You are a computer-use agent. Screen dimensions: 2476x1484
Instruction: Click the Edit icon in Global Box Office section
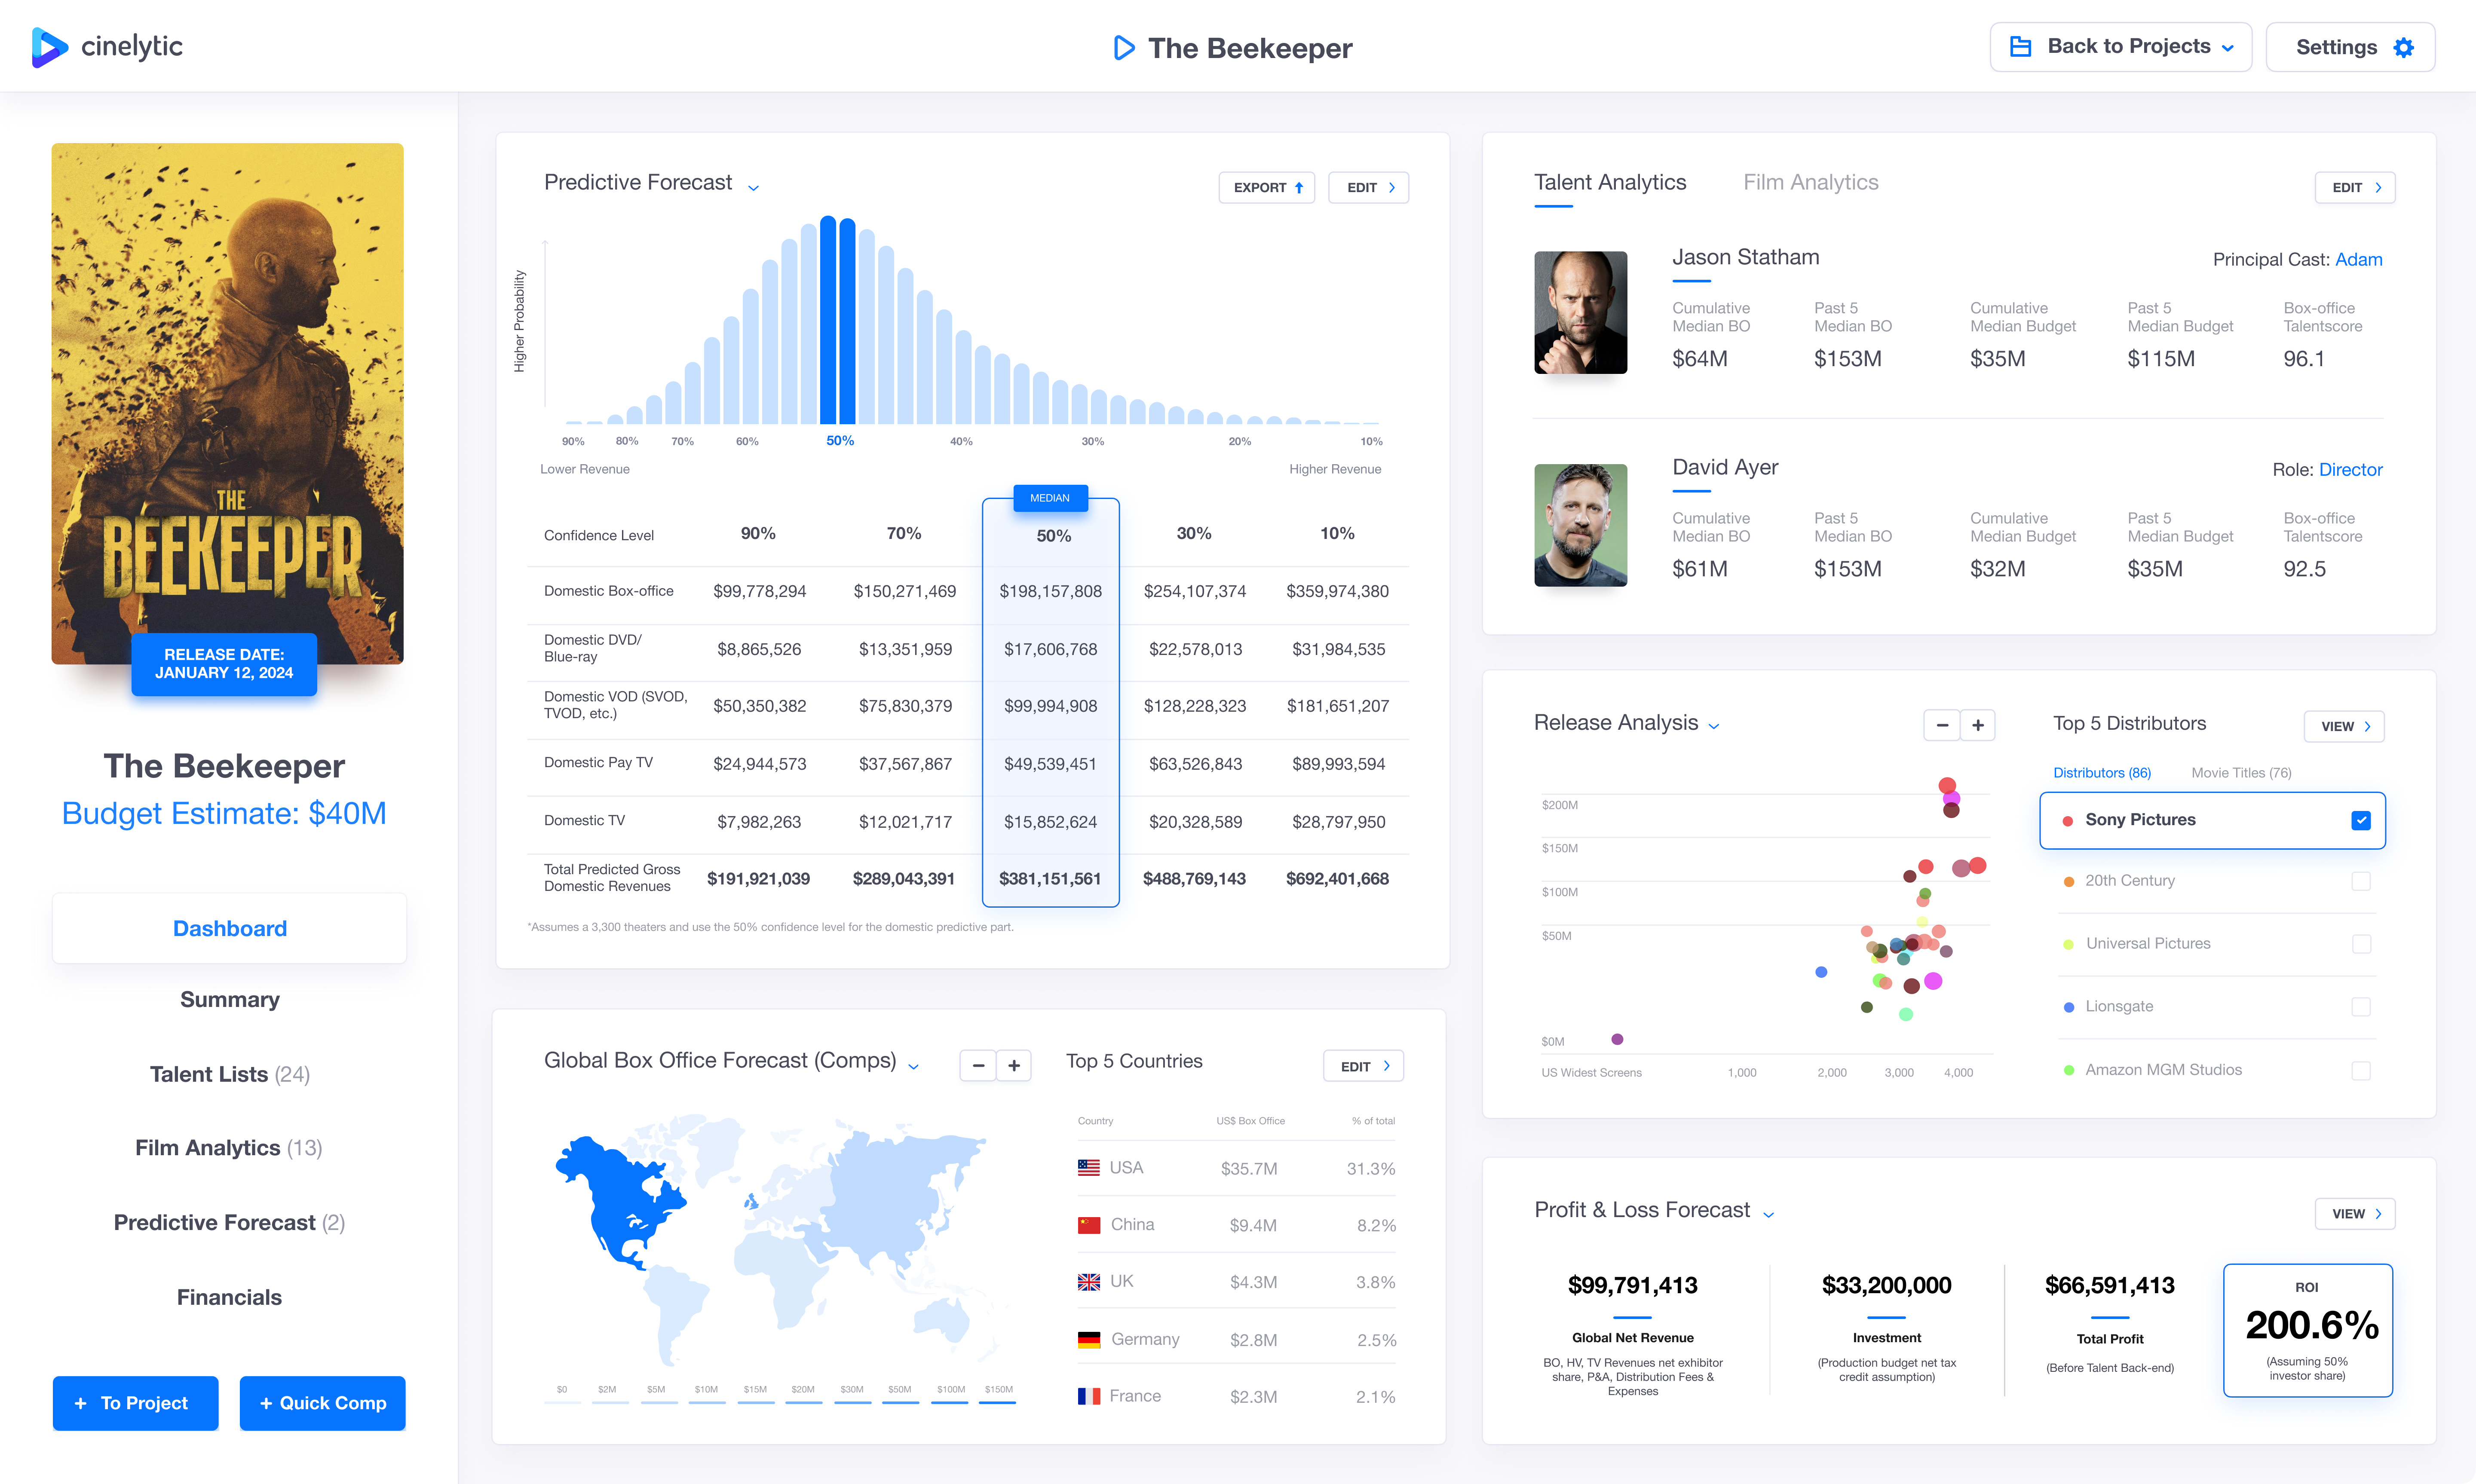[x=1369, y=1065]
